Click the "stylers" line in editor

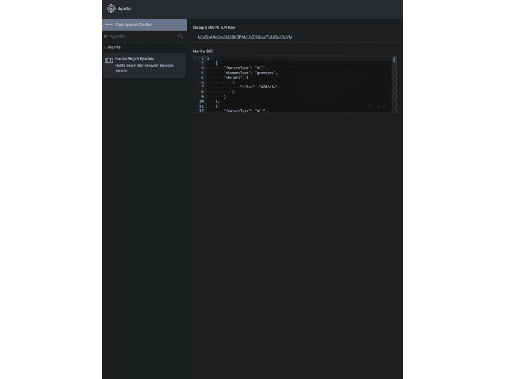(236, 78)
